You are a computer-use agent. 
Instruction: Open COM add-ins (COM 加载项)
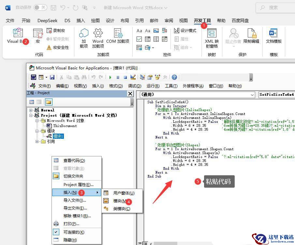[x=118, y=36]
